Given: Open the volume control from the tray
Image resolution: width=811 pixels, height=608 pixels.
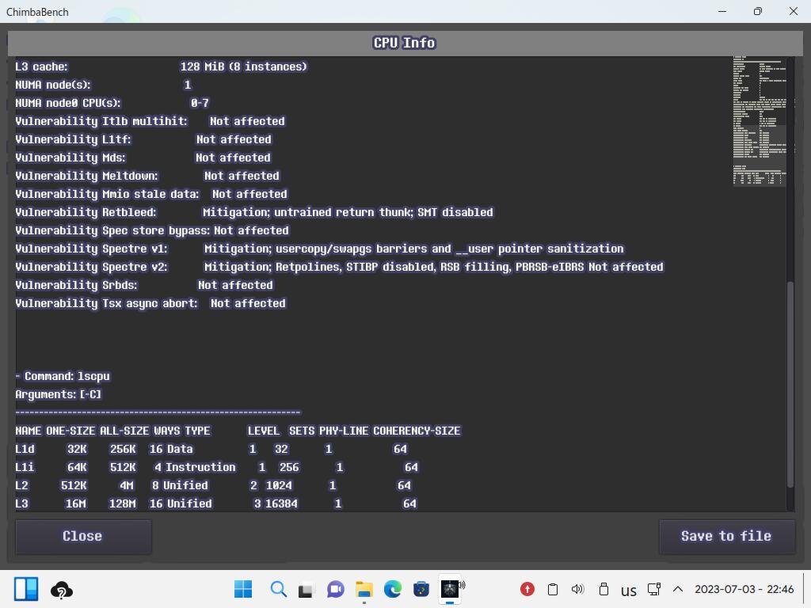Looking at the screenshot, I should 577,589.
